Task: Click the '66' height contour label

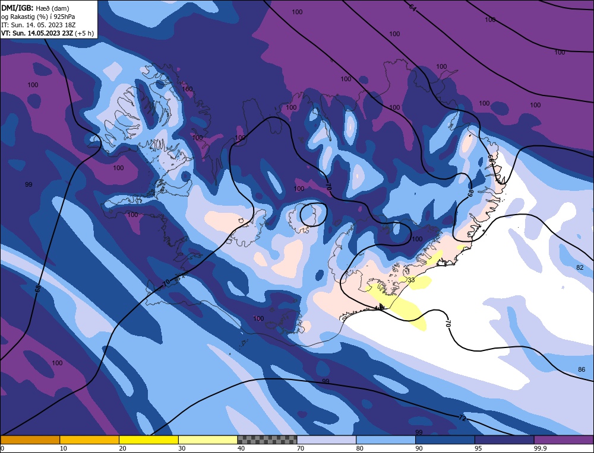Action: point(490,158)
